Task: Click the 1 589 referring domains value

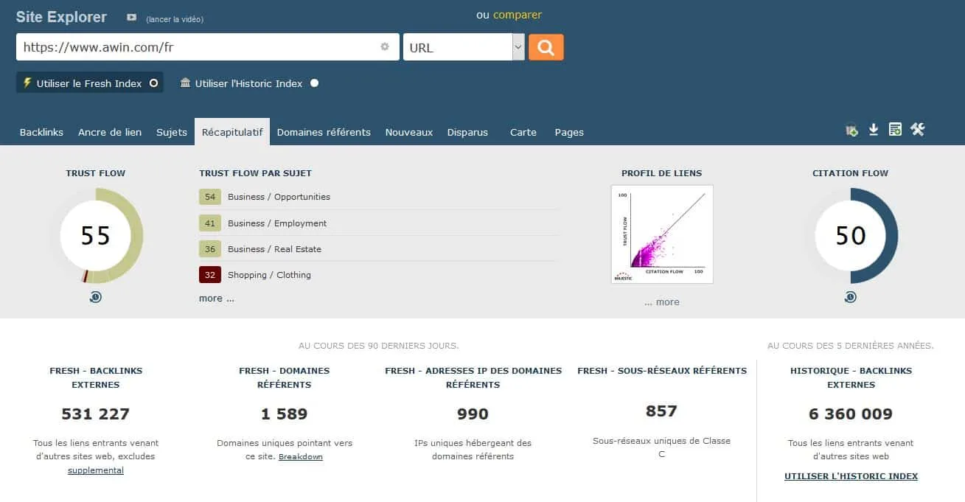Action: pos(285,414)
